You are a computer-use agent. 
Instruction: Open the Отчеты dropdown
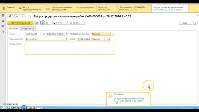pos(77,23)
